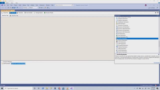Open the Visual Studio taskbar icon

(71, 88)
